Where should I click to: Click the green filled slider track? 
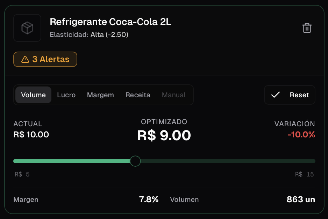70,161
